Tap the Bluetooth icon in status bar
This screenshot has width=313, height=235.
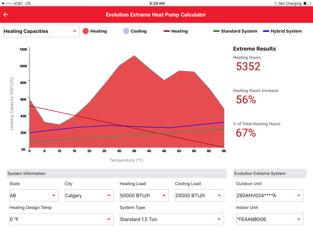(276, 3)
